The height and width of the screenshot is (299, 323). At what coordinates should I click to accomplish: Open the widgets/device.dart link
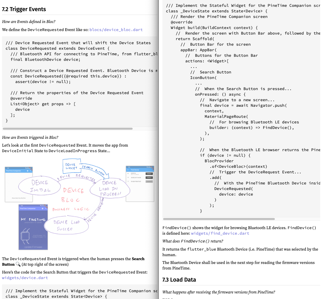click(25, 278)
